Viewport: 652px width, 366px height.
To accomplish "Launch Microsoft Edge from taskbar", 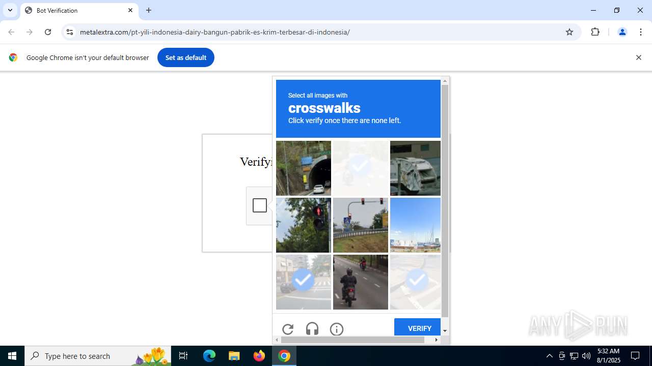I will tap(209, 356).
